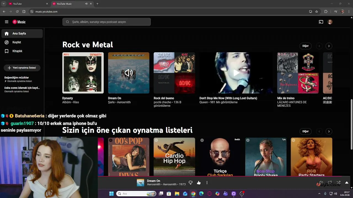Screen dimensions: 353x198
Task: View site information icon beside URL
Action: (32, 12)
